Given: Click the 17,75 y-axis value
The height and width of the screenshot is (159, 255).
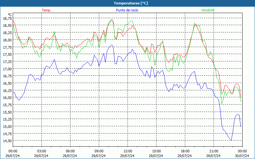Looking at the screenshot, I should [x=7, y=47].
